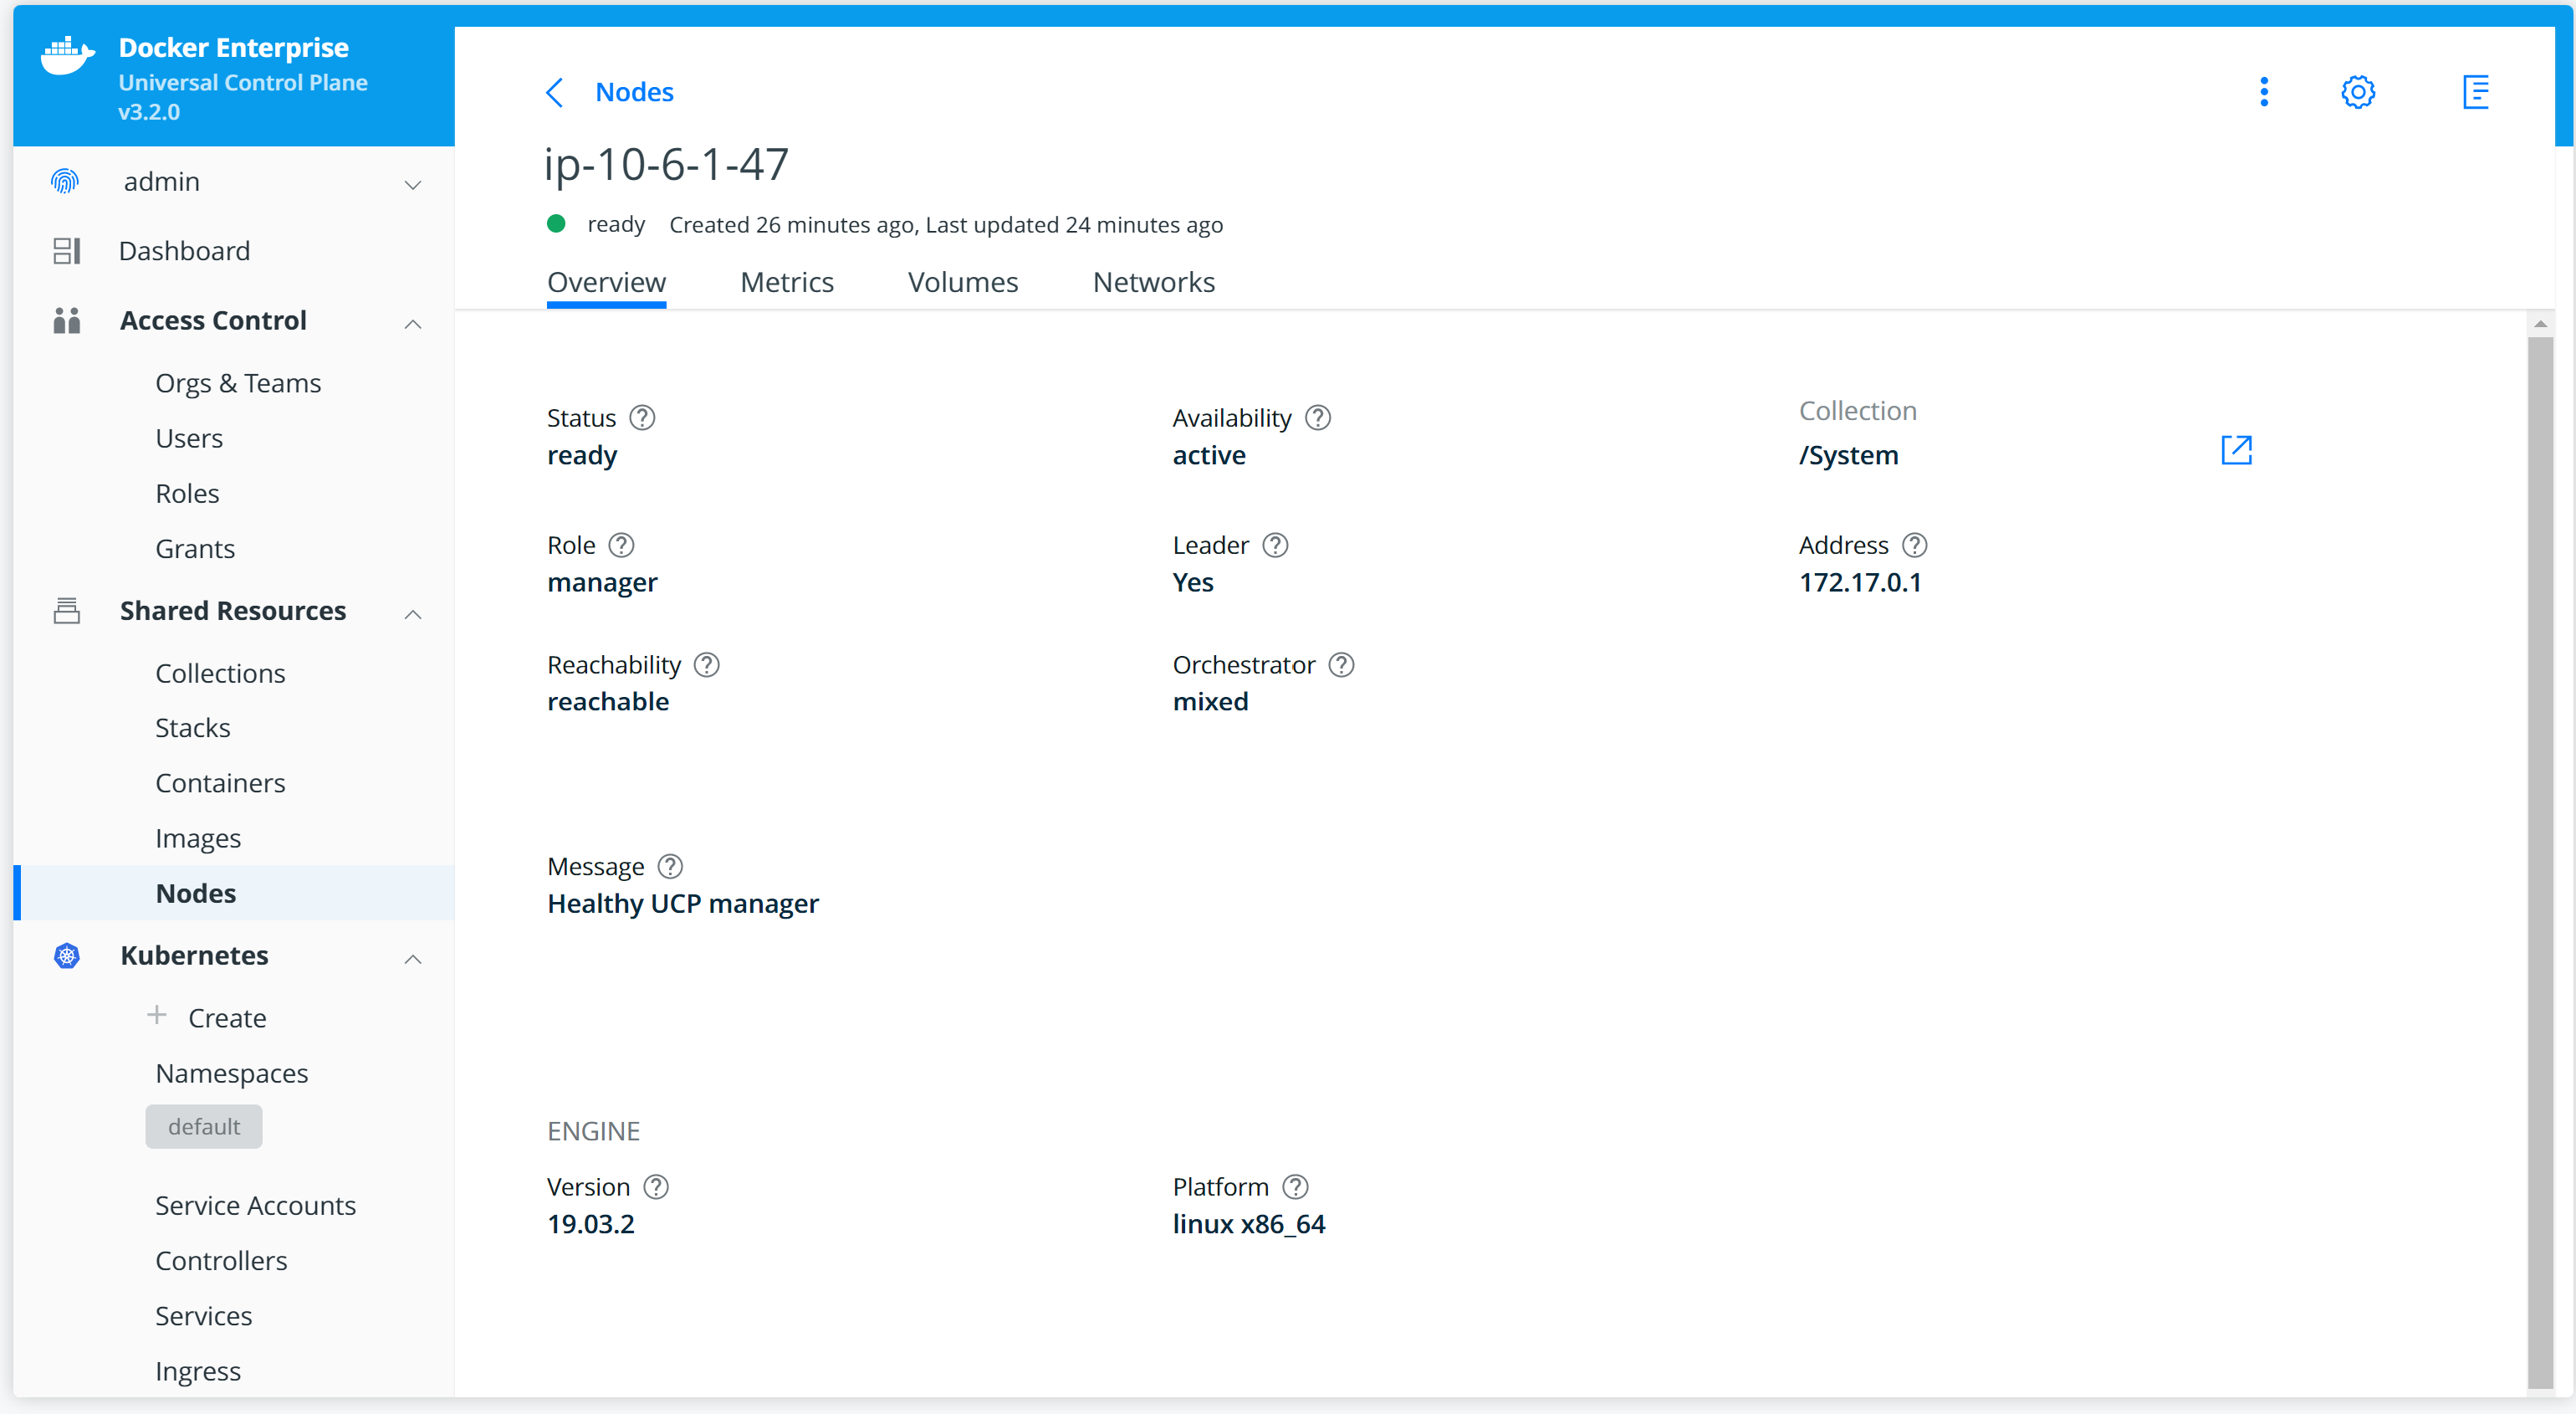This screenshot has height=1414, width=2576.
Task: Expand the admin user dropdown
Action: (412, 184)
